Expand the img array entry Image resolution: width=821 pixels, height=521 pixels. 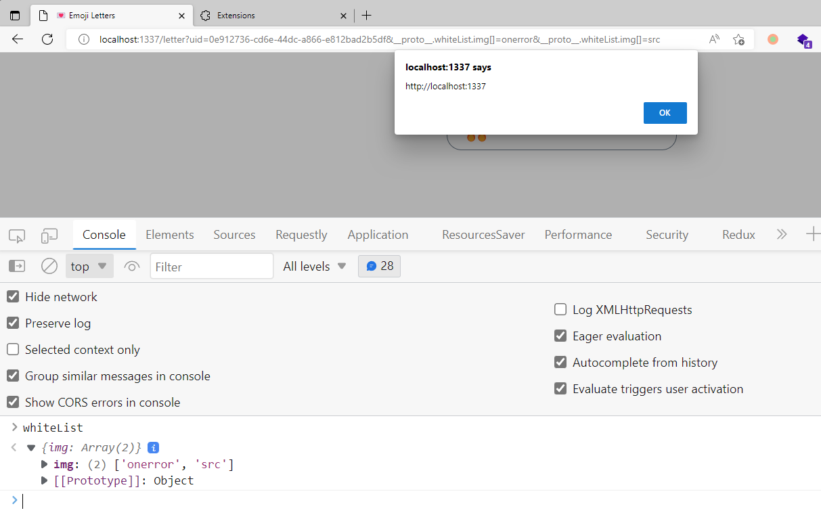[45, 464]
